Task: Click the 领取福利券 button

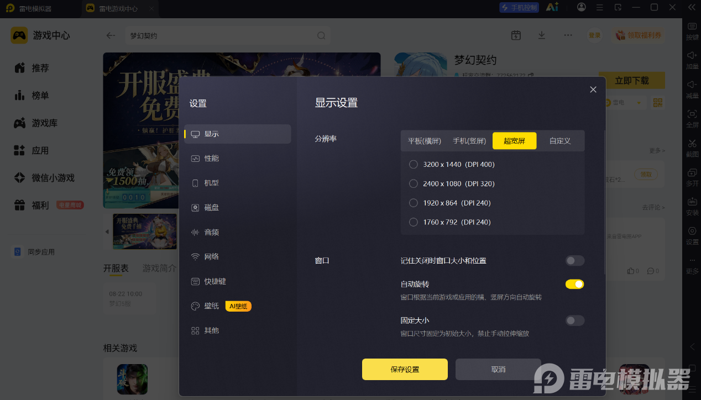Action: click(x=639, y=35)
